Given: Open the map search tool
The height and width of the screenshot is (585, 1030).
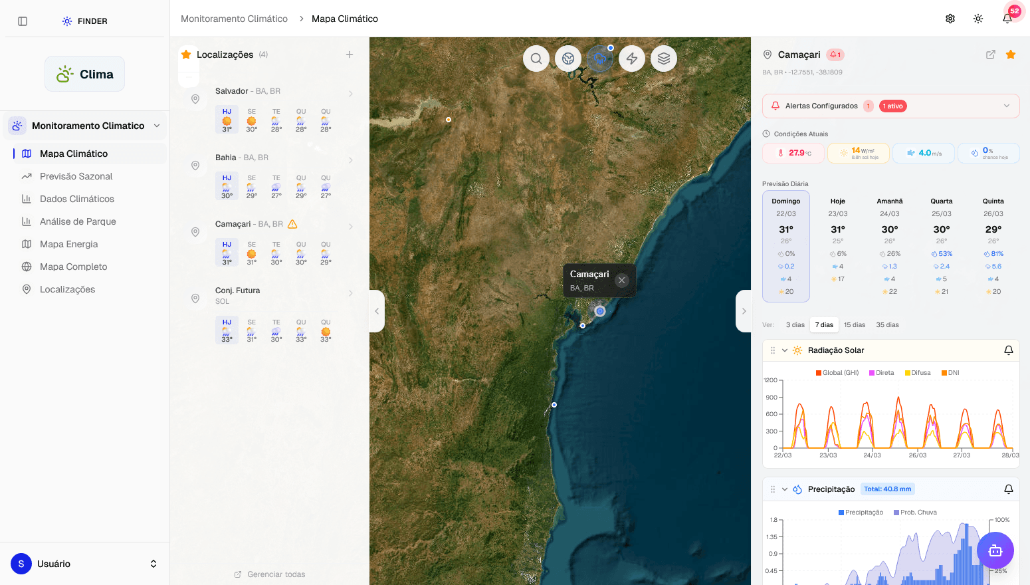Looking at the screenshot, I should 536,58.
